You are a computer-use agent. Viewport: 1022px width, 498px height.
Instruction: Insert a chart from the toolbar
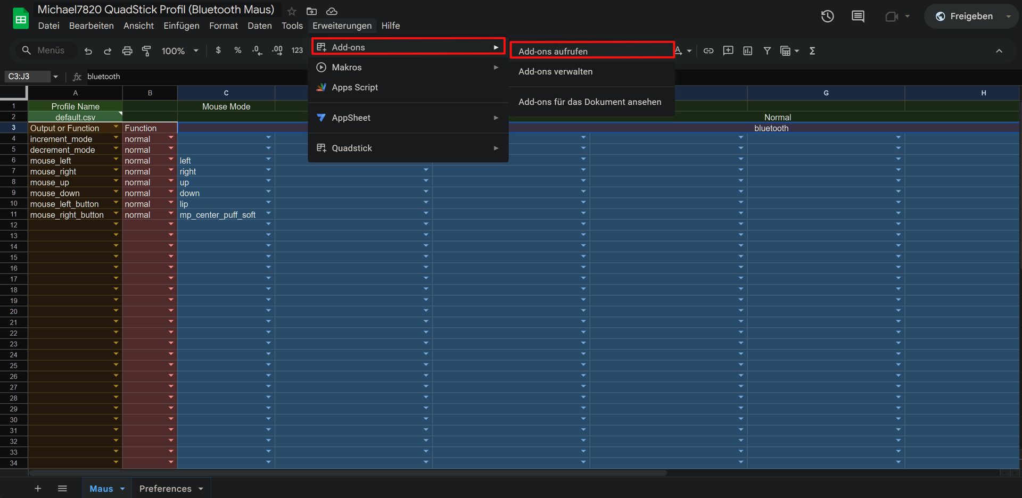(748, 51)
